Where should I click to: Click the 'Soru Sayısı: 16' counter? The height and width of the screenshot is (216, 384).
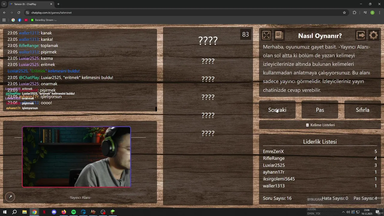click(x=277, y=198)
